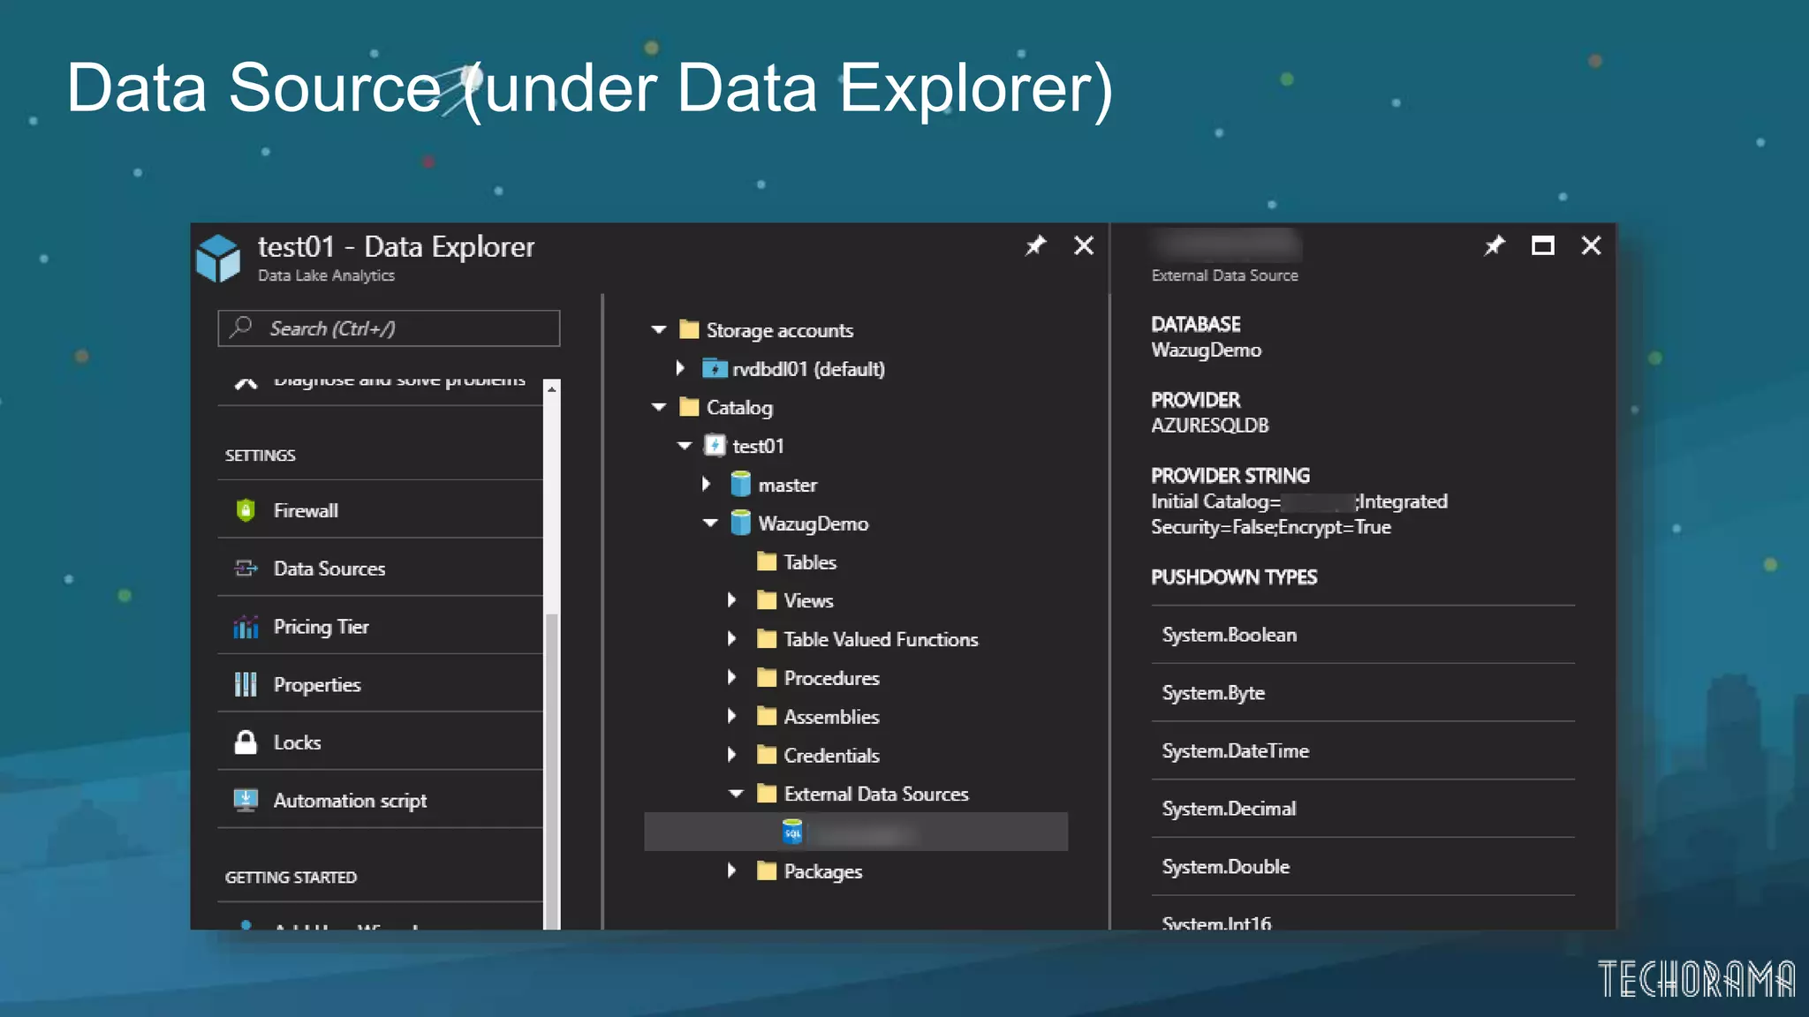Expand the master database node

pyautogui.click(x=706, y=484)
